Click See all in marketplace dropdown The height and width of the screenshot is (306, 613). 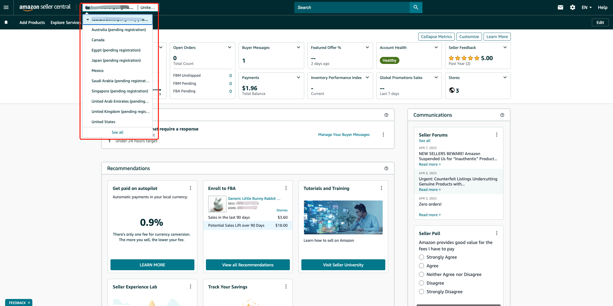(118, 132)
